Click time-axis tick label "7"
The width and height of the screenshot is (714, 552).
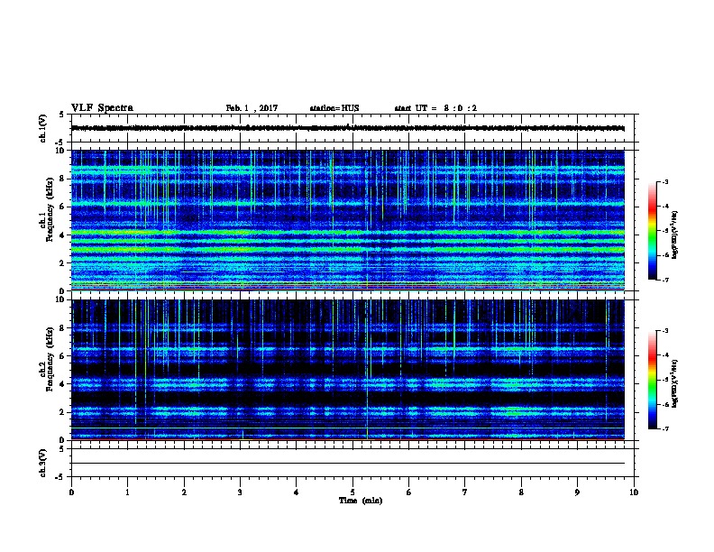pyautogui.click(x=465, y=492)
